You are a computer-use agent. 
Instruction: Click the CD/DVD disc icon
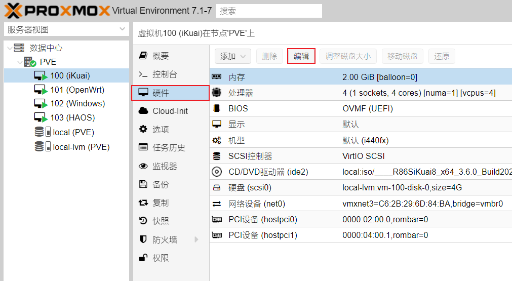[216, 172]
